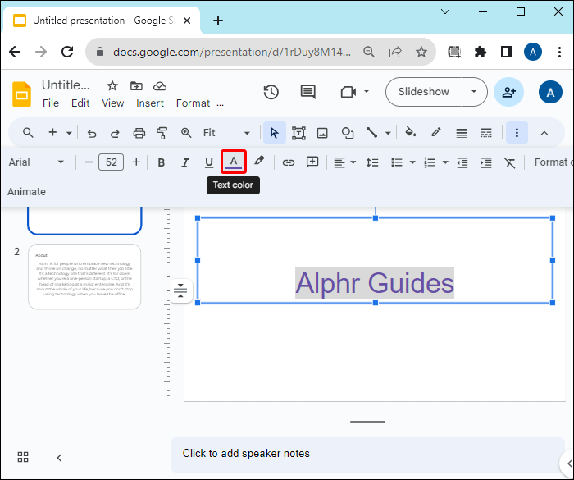Toggle bold formatting
Screen dimensions: 574x480
point(161,162)
